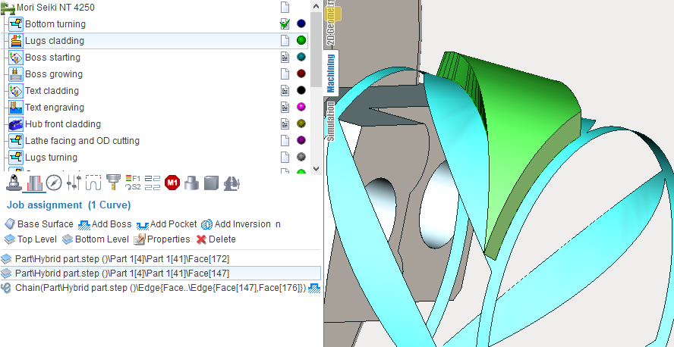Switch to the Simulation tab
Image resolution: width=674 pixels, height=347 pixels.
click(x=331, y=121)
